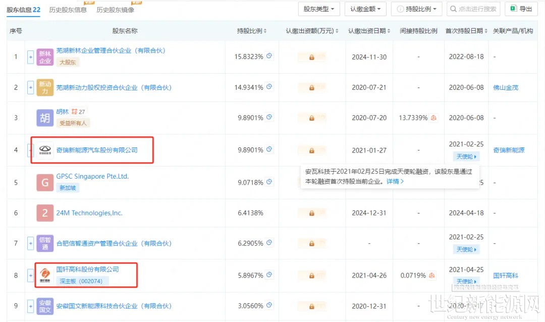Click Gotion High-tech logo in row 8
Viewport: 545px width, 322px height.
point(45,275)
